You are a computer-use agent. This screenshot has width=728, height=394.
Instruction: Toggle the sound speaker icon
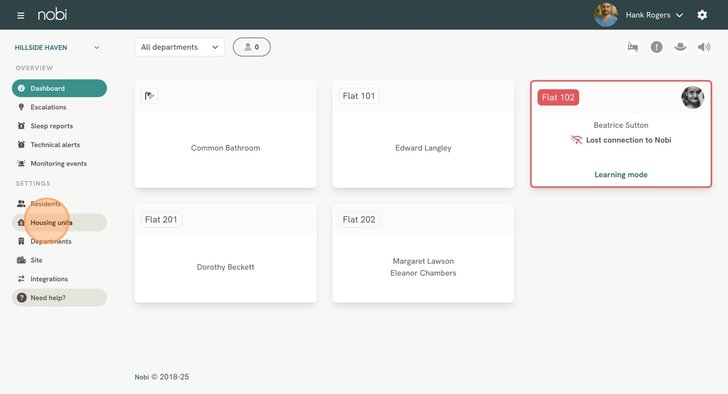[704, 47]
